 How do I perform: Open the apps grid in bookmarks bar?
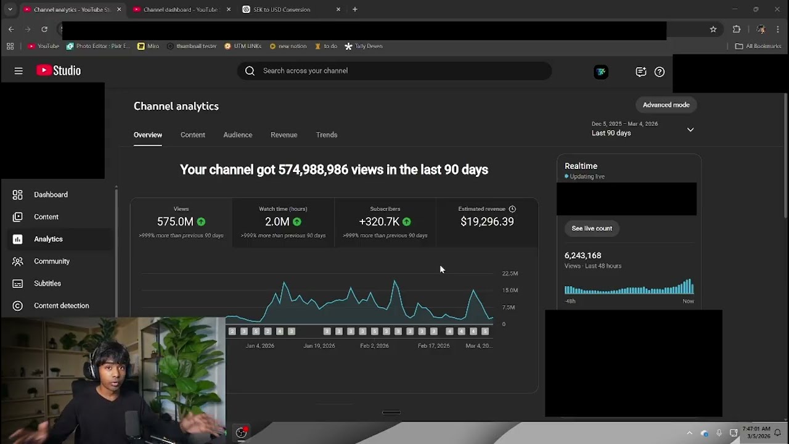point(10,46)
